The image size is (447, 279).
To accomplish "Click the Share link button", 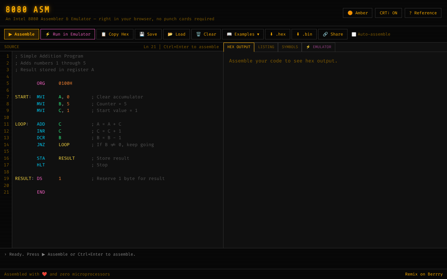I will [x=333, y=34].
